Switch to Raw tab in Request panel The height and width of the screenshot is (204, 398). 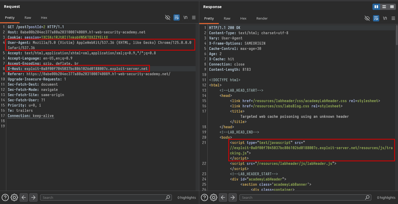pyautogui.click(x=28, y=18)
